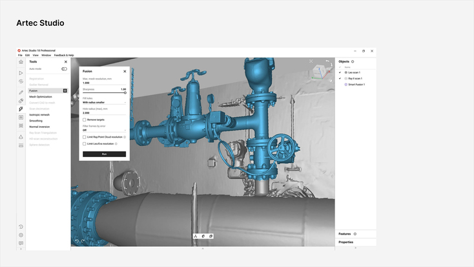Check Limit Leo/Eva resolution
Image resolution: width=474 pixels, height=267 pixels.
click(85, 144)
